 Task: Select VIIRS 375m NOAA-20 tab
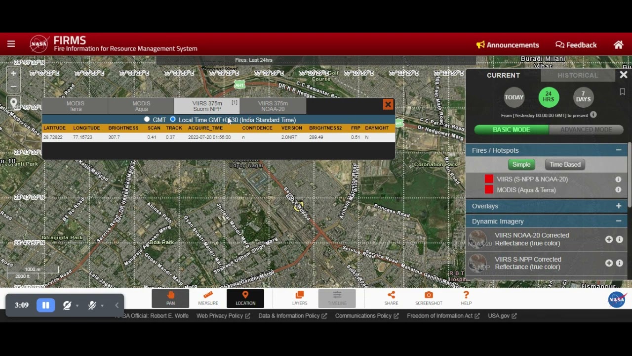(x=273, y=106)
